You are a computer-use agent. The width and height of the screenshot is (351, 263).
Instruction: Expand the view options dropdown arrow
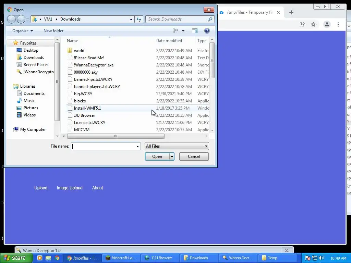(183, 31)
